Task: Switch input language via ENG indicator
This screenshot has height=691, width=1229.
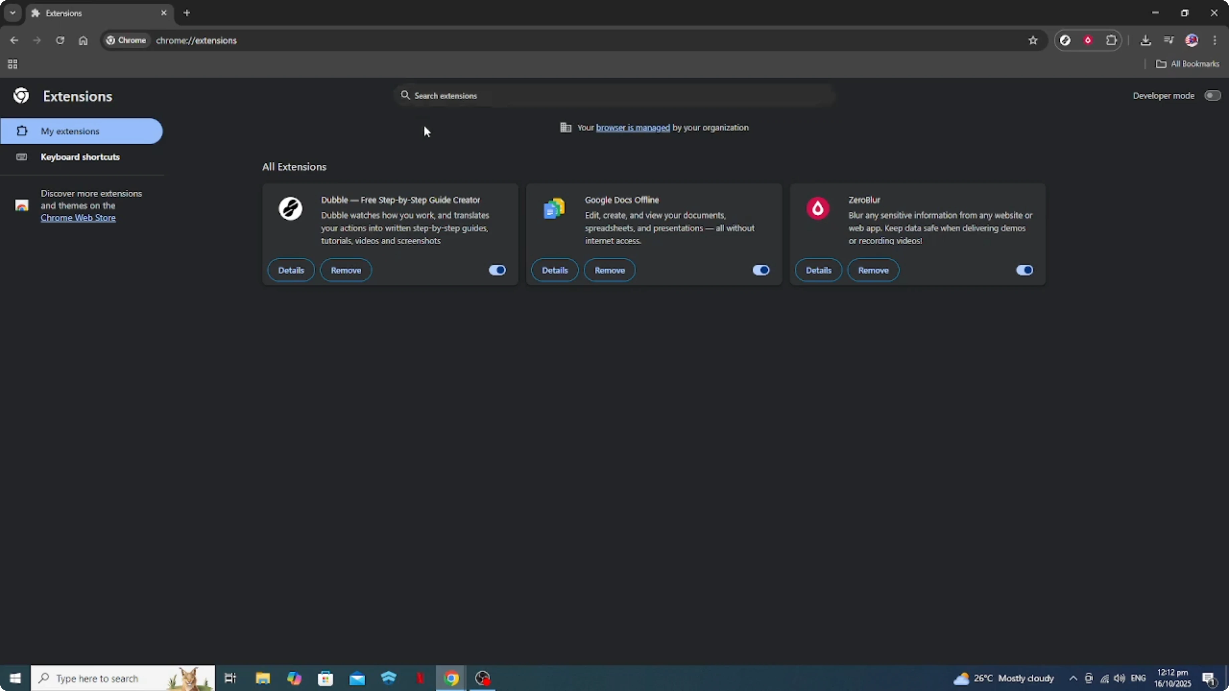Action: tap(1138, 678)
